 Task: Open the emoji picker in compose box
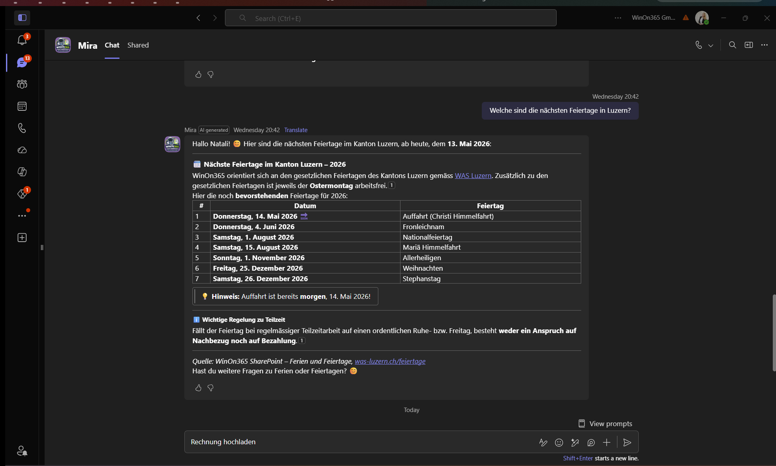tap(559, 443)
